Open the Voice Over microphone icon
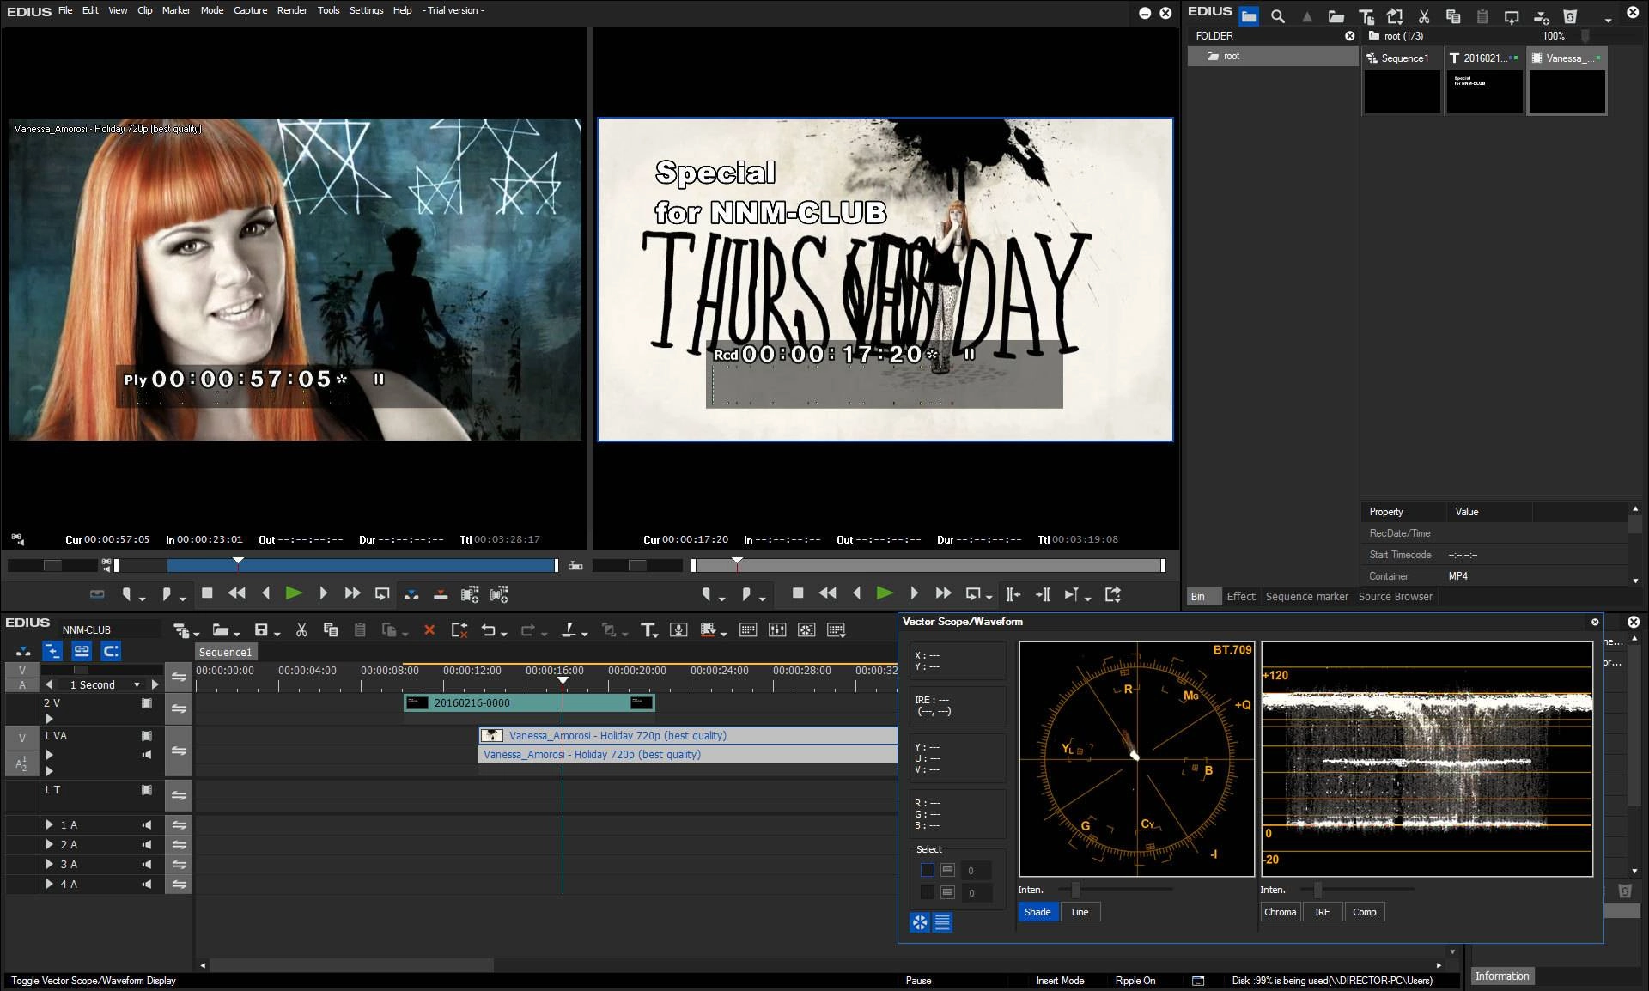 (678, 629)
